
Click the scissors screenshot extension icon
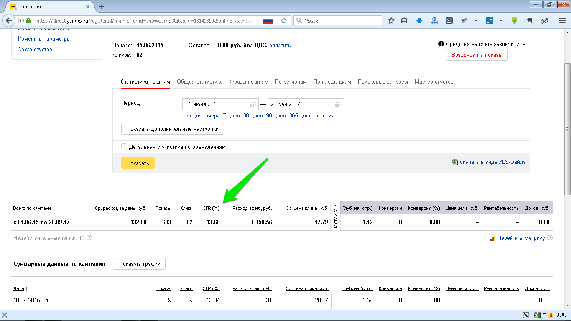(x=545, y=20)
